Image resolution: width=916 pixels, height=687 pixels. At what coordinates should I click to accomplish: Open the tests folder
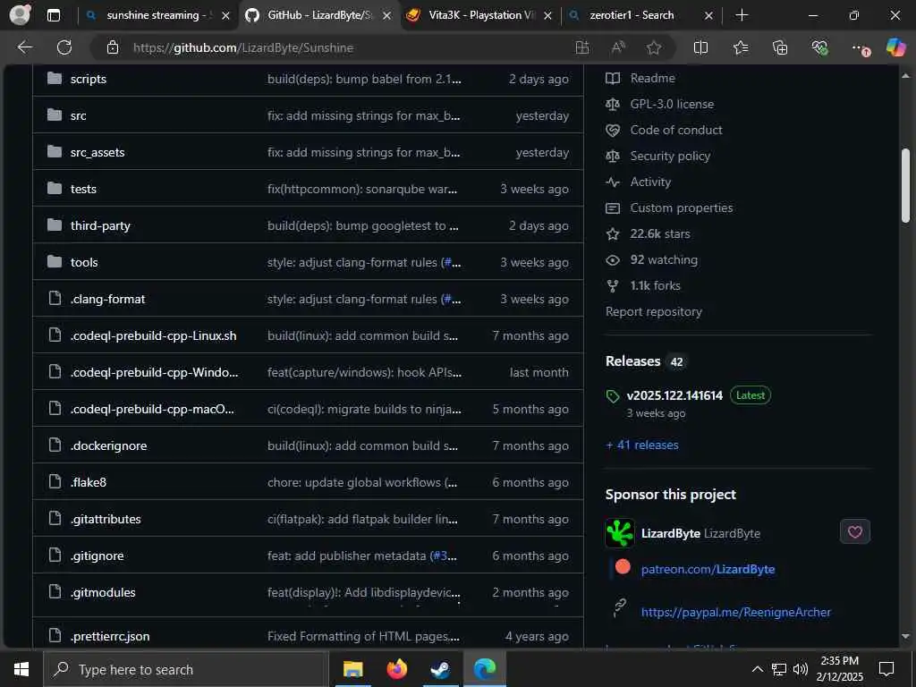pos(83,190)
